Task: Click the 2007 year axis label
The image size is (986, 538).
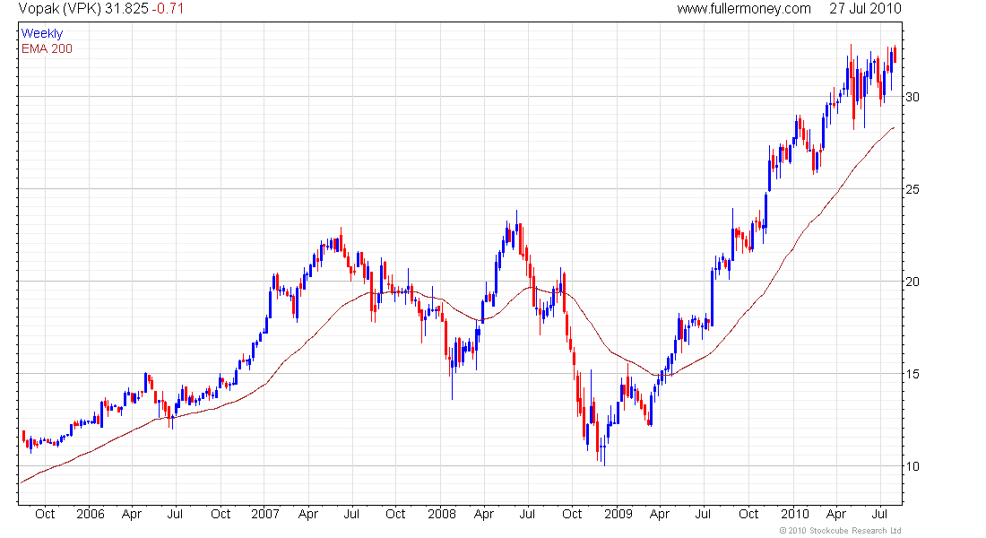Action: [x=264, y=514]
